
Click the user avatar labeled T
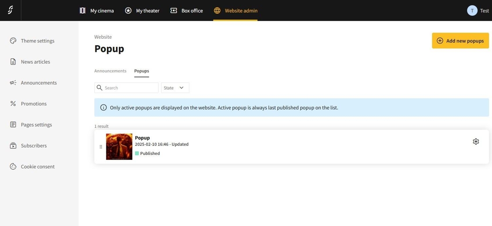(x=472, y=11)
